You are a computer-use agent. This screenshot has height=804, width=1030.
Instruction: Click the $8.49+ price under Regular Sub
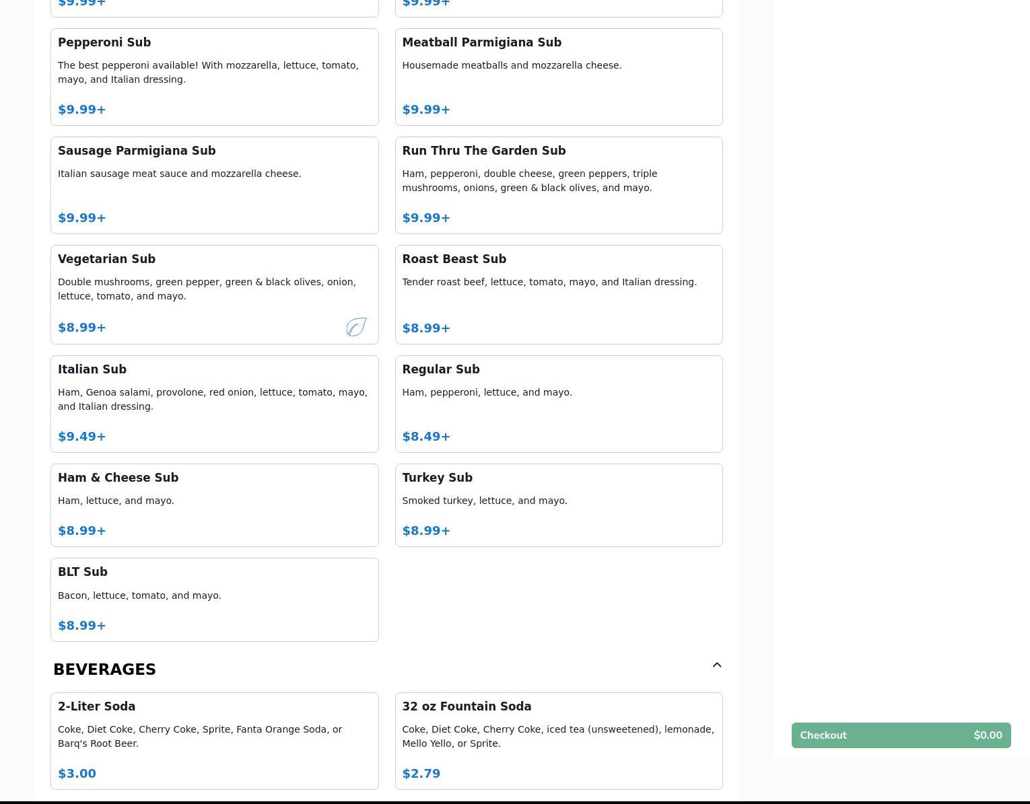coord(426,437)
